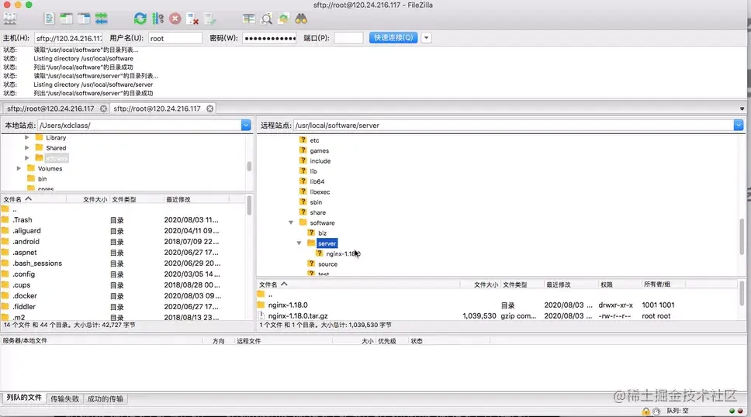Toggle processing of the transfer queue
The width and height of the screenshot is (751, 417).
click(x=157, y=19)
